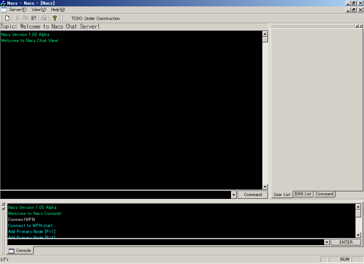Click the yellow question mark Help icon

click(54, 18)
